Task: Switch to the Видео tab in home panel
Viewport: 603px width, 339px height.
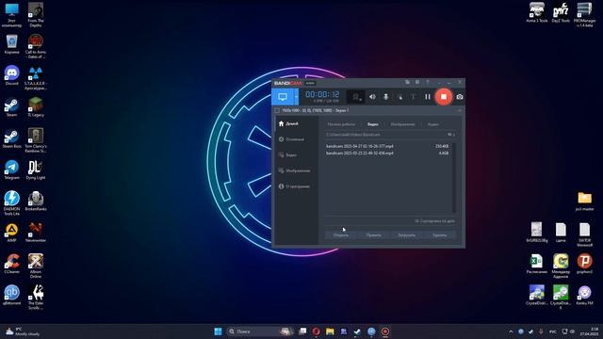Action: point(373,124)
